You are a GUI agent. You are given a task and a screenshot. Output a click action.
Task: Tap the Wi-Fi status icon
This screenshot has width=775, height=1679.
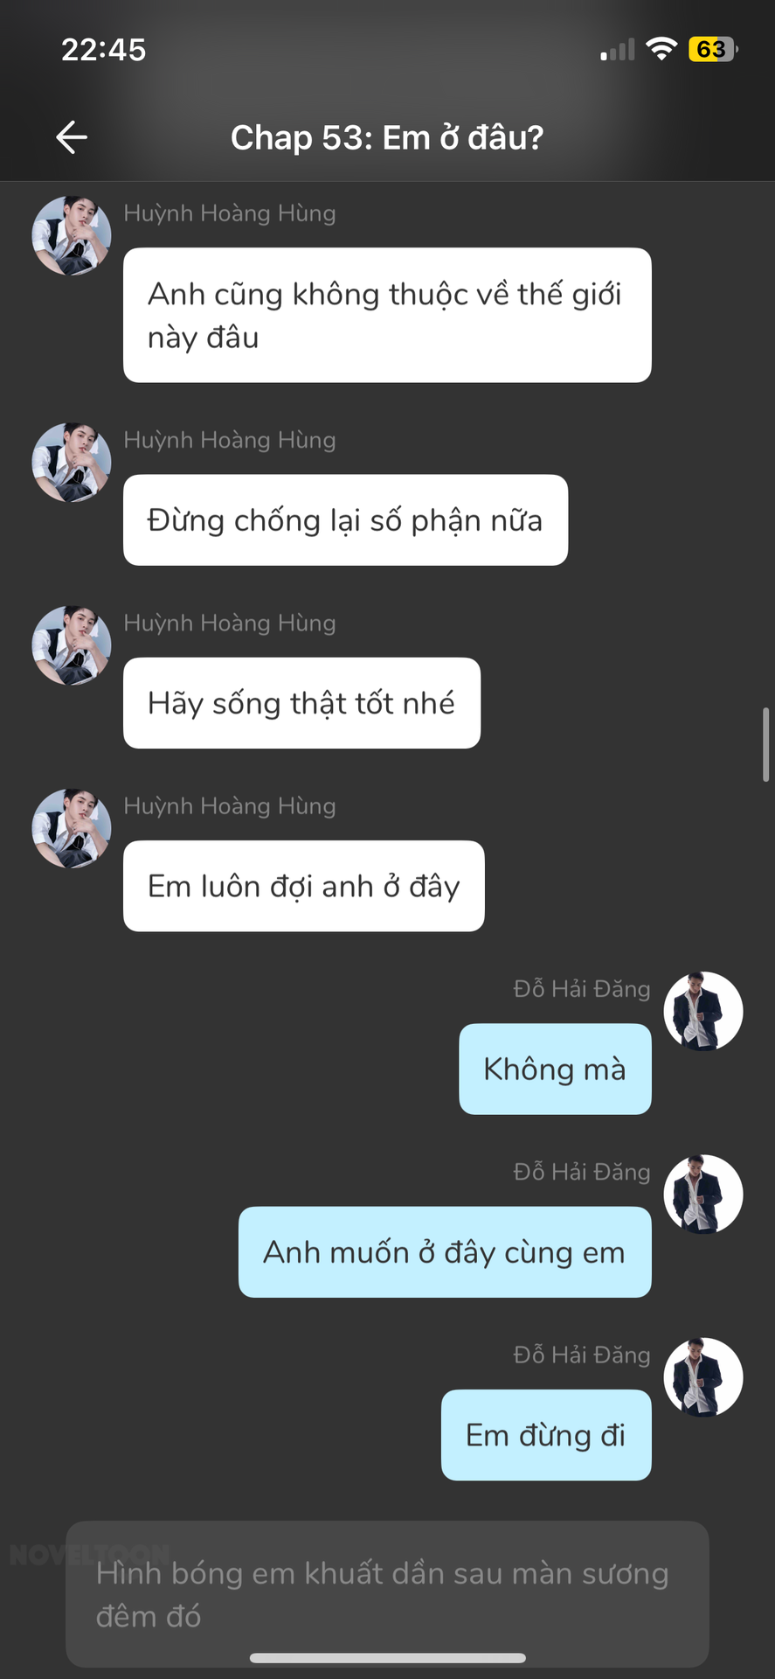(661, 49)
